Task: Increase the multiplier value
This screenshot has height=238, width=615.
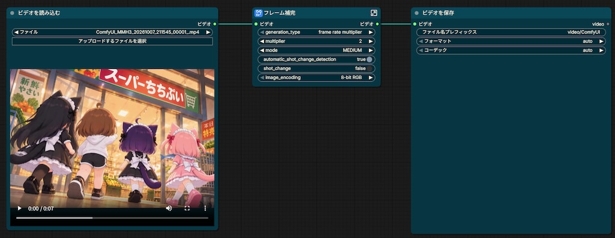Action: tap(371, 41)
